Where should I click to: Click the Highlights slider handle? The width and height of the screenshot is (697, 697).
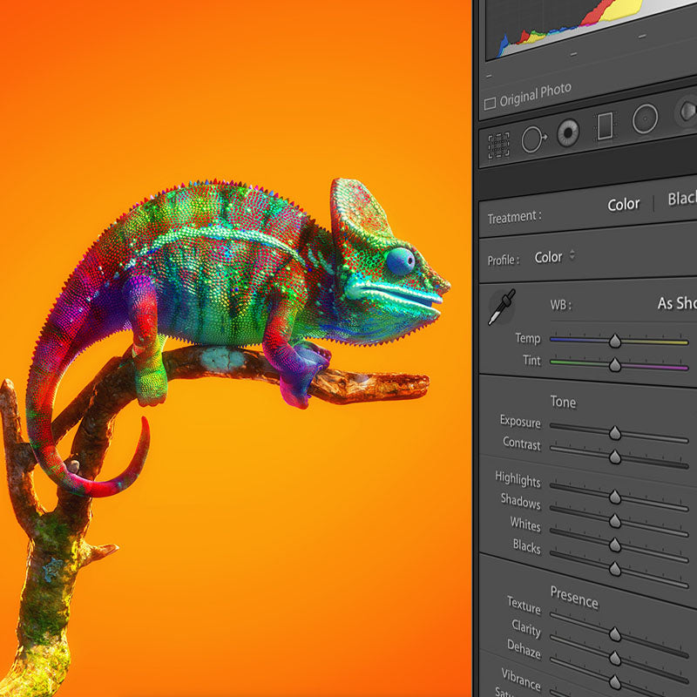615,497
